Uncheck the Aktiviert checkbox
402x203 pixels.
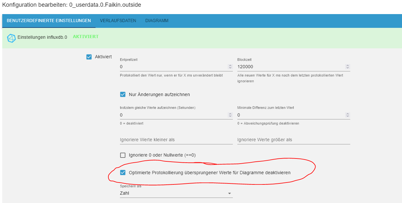pyautogui.click(x=89, y=57)
